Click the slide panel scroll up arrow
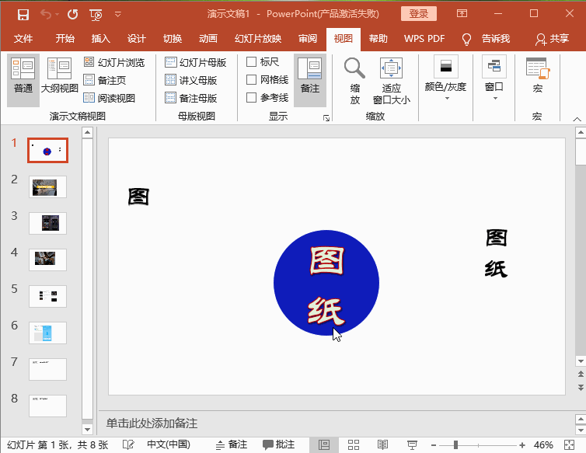Viewport: 586px width, 453px height. pyautogui.click(x=87, y=132)
